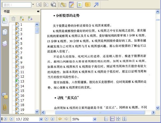161x123 pixels.
Task: Delete selected bookmark with trash icon
Action: 13,19
